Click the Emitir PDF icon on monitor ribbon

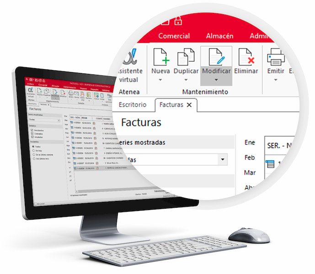81,95
